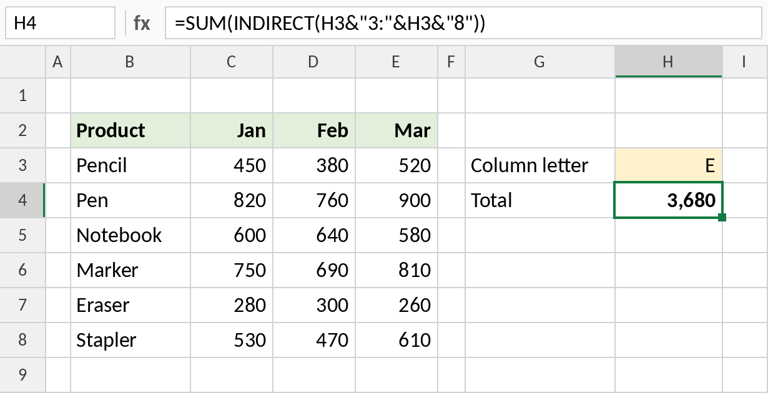768x393 pixels.
Task: Select row 3 header
Action: [23, 165]
